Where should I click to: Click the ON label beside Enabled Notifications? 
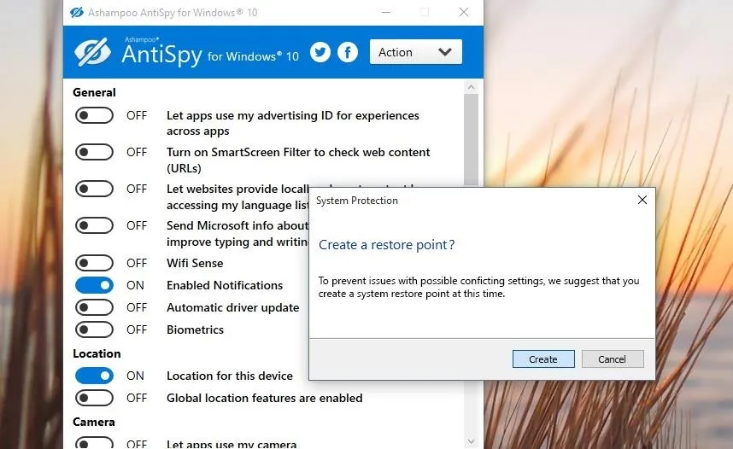tap(135, 285)
